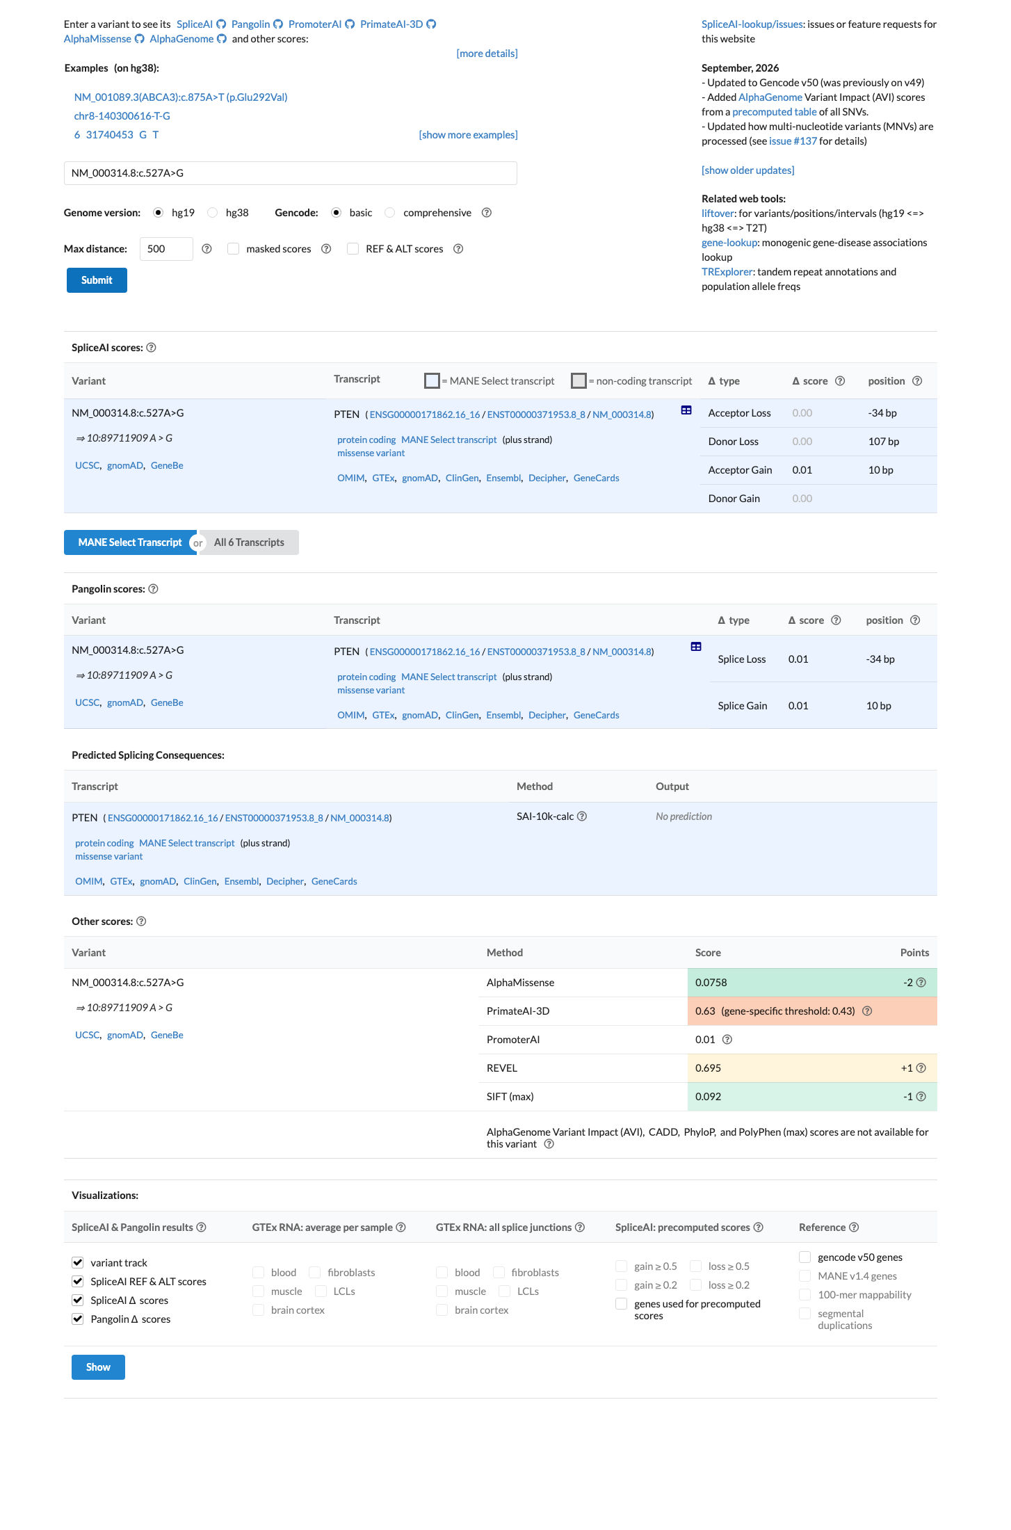
Task: Click the table icon in SpliceAI transcript row
Action: 686,410
